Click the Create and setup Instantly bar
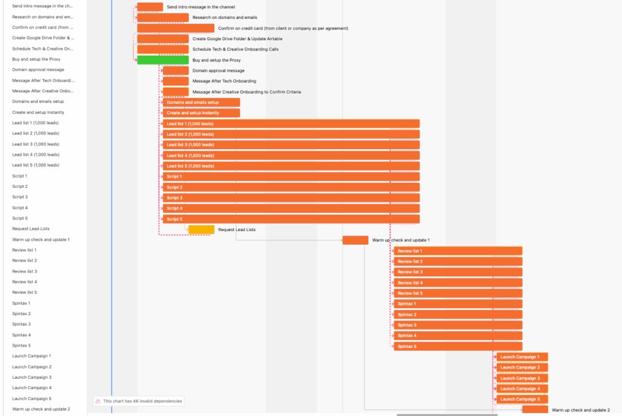The image size is (622, 416). pyautogui.click(x=201, y=113)
